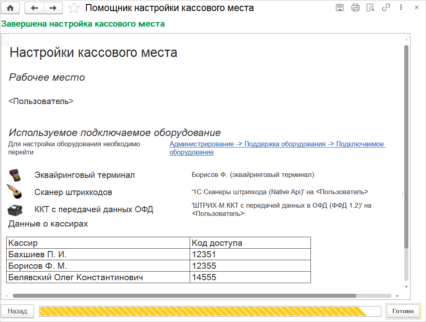Open print preview icon
Image resolution: width=426 pixels, height=322 pixels.
point(370,8)
